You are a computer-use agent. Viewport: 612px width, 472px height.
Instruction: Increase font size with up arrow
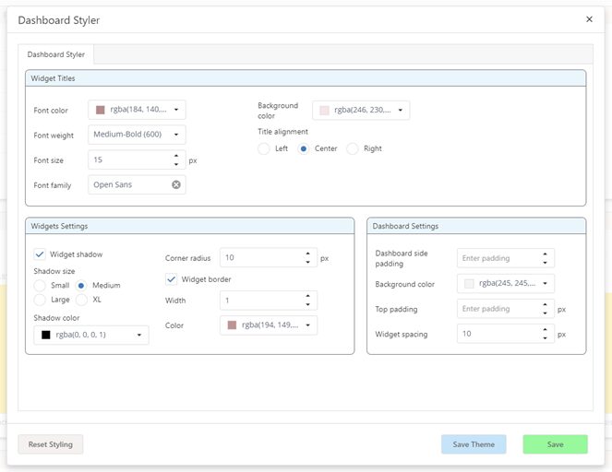(x=176, y=156)
